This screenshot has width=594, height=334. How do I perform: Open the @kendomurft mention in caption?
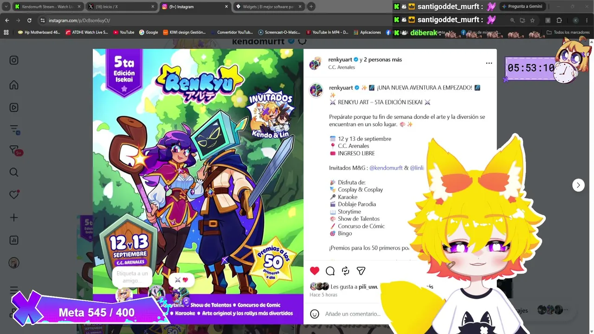pos(386,168)
